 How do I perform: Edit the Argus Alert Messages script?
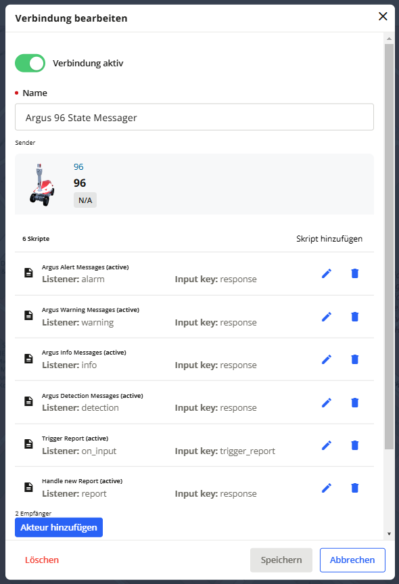tap(327, 274)
